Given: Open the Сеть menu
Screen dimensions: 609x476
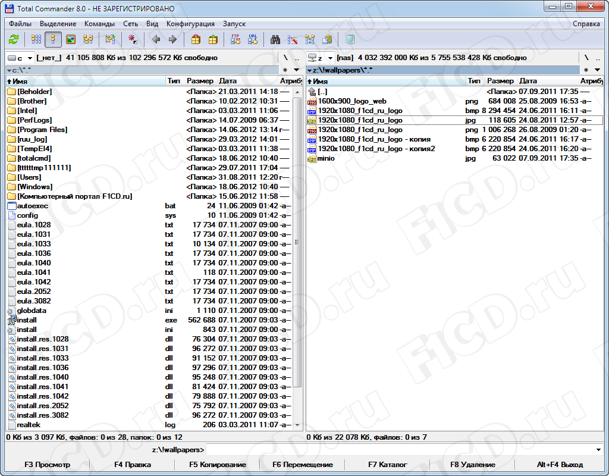Looking at the screenshot, I should coord(130,24).
